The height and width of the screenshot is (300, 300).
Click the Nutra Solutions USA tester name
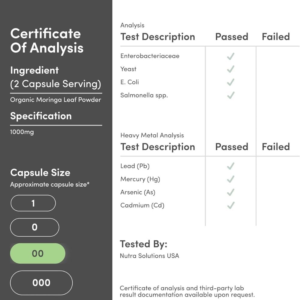pyautogui.click(x=149, y=256)
